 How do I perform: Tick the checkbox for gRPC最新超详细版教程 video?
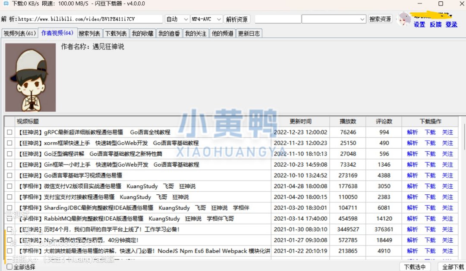(9, 132)
